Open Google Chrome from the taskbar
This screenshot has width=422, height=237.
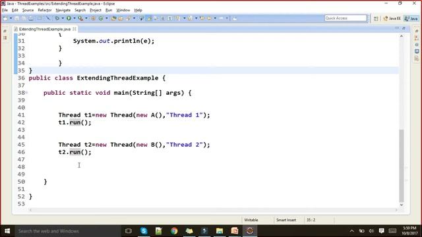174,231
